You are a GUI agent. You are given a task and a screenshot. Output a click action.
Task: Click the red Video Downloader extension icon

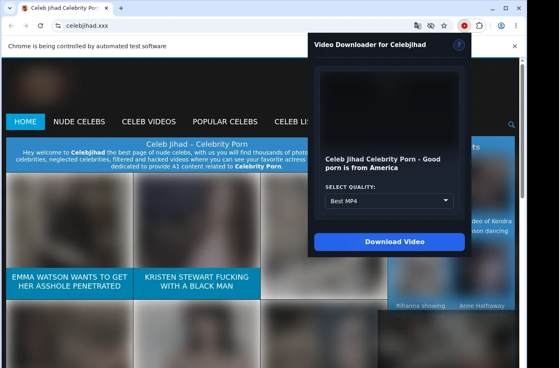(464, 26)
